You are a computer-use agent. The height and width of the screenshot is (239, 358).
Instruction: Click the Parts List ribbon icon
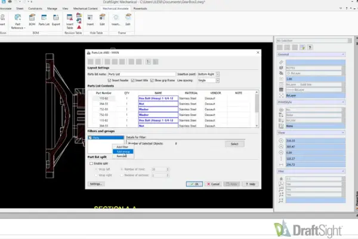click(44, 21)
